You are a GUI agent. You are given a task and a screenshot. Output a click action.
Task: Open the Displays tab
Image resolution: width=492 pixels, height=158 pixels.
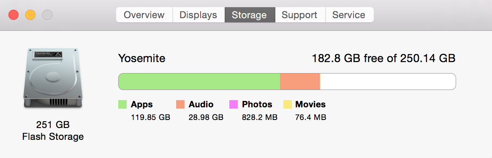[198, 15]
